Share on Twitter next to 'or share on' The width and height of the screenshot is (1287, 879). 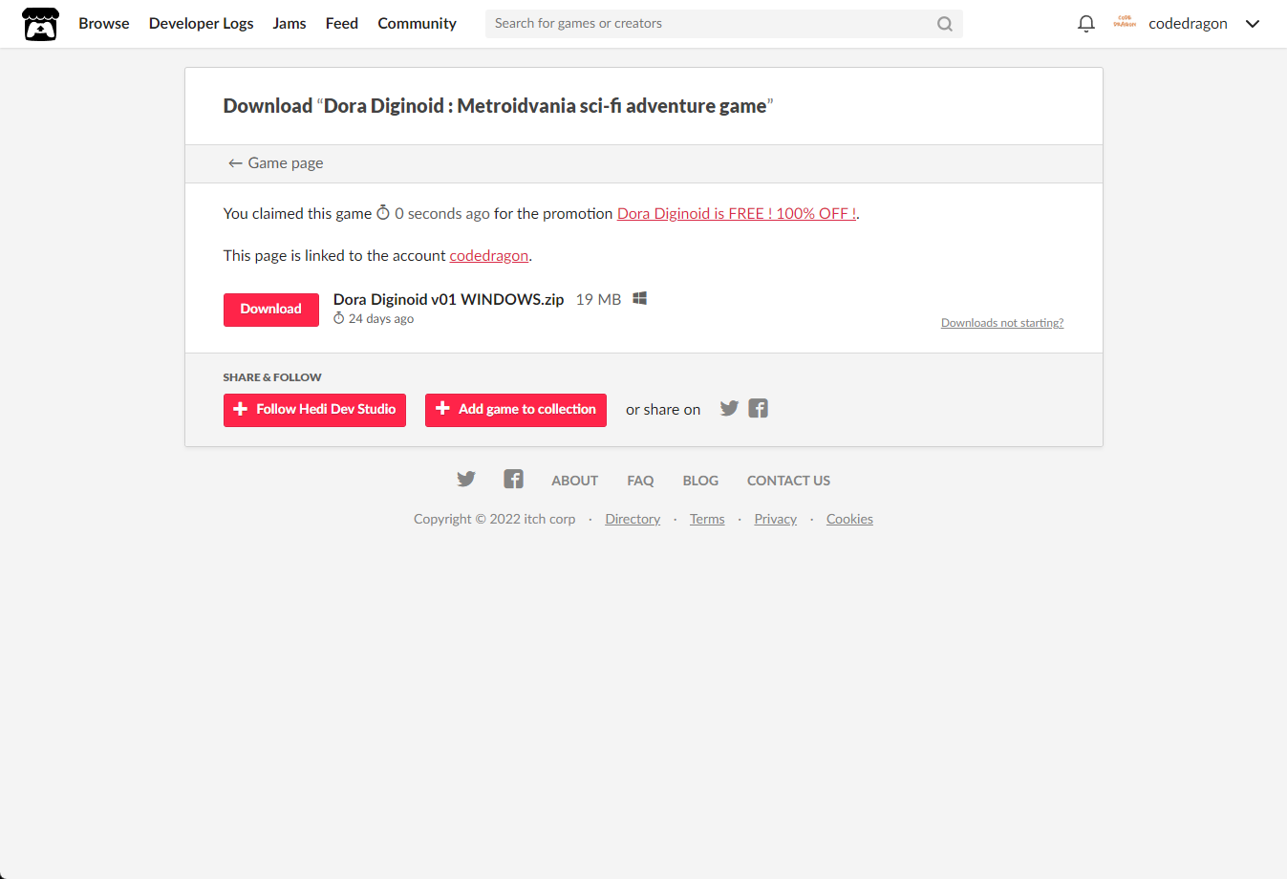coord(729,409)
